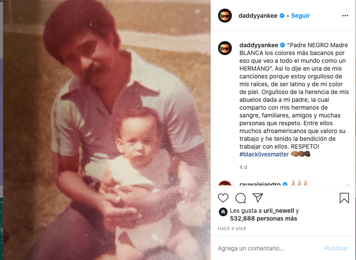Like the post with the heart icon
This screenshot has height=260, width=356.
tap(223, 198)
